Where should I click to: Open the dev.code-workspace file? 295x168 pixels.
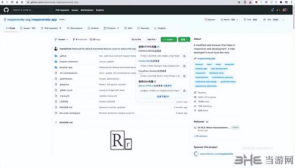[x=70, y=113]
